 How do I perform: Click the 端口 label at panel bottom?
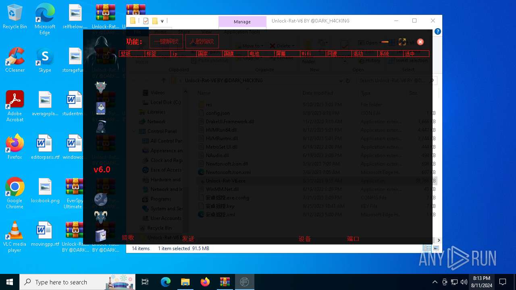coord(353,239)
